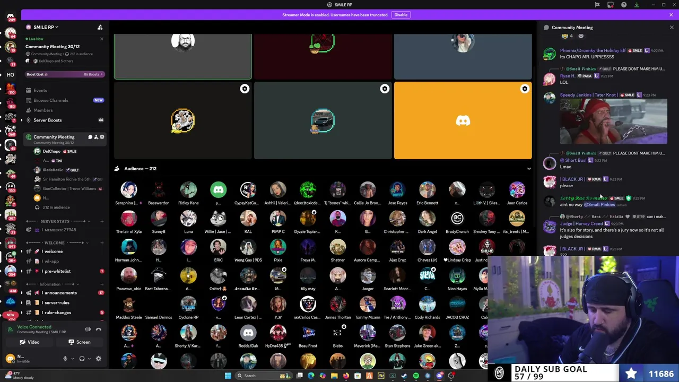The image size is (679, 382).
Task: Select audience member JACOB CRUZ
Action: (457, 308)
